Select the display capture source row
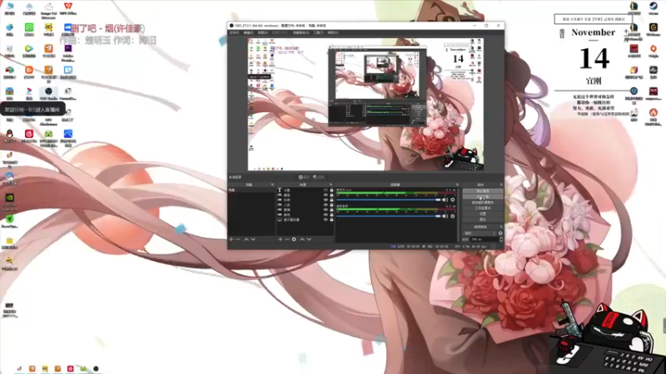The width and height of the screenshot is (666, 374). coord(305,219)
